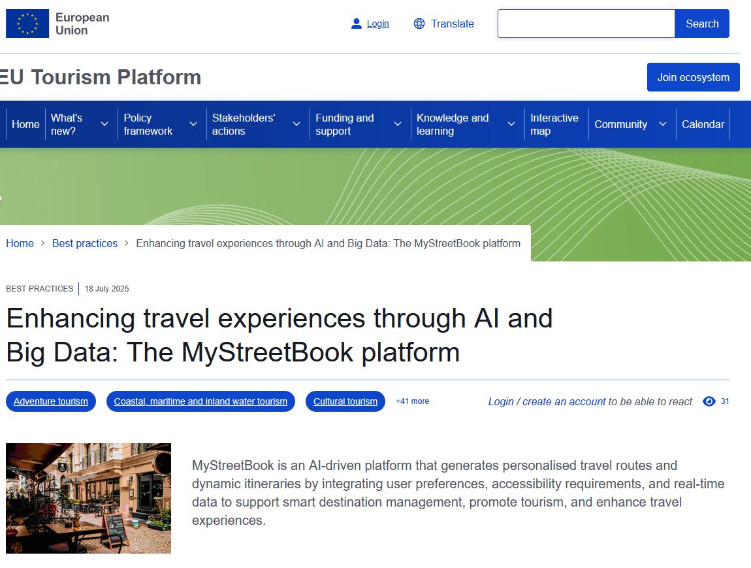
Task: Click the street cafe article thumbnail
Action: tap(88, 498)
